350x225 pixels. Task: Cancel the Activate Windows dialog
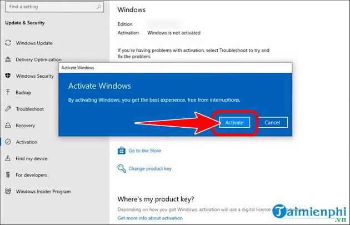(272, 122)
